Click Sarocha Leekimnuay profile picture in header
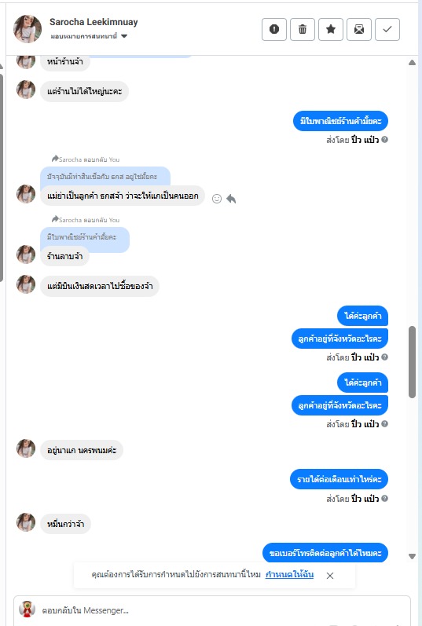This screenshot has width=422, height=626. (x=28, y=29)
